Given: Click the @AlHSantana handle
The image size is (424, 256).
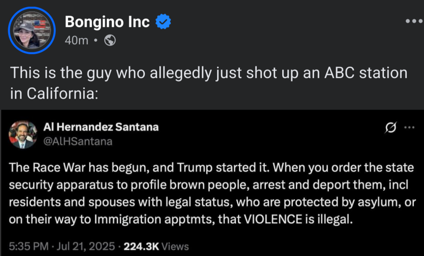Looking at the screenshot, I should [x=78, y=141].
